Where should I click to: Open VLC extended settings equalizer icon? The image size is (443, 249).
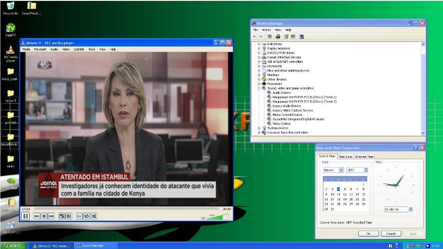[x=69, y=216]
